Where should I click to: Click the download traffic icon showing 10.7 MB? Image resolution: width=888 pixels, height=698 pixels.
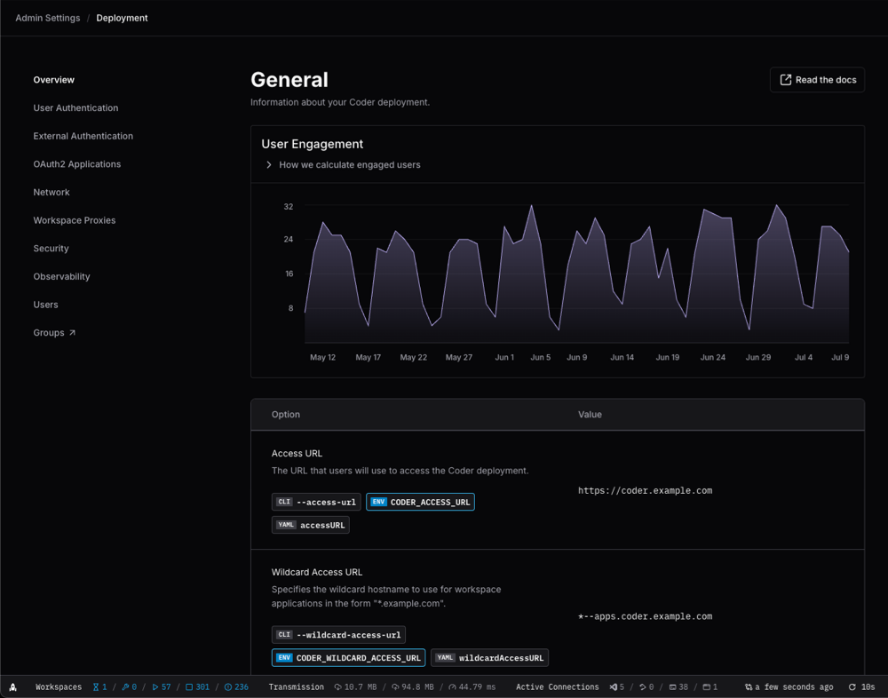pyautogui.click(x=338, y=686)
